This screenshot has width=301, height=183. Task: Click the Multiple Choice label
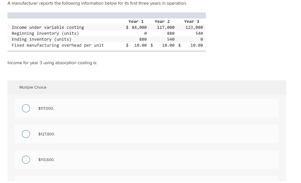coord(33,87)
